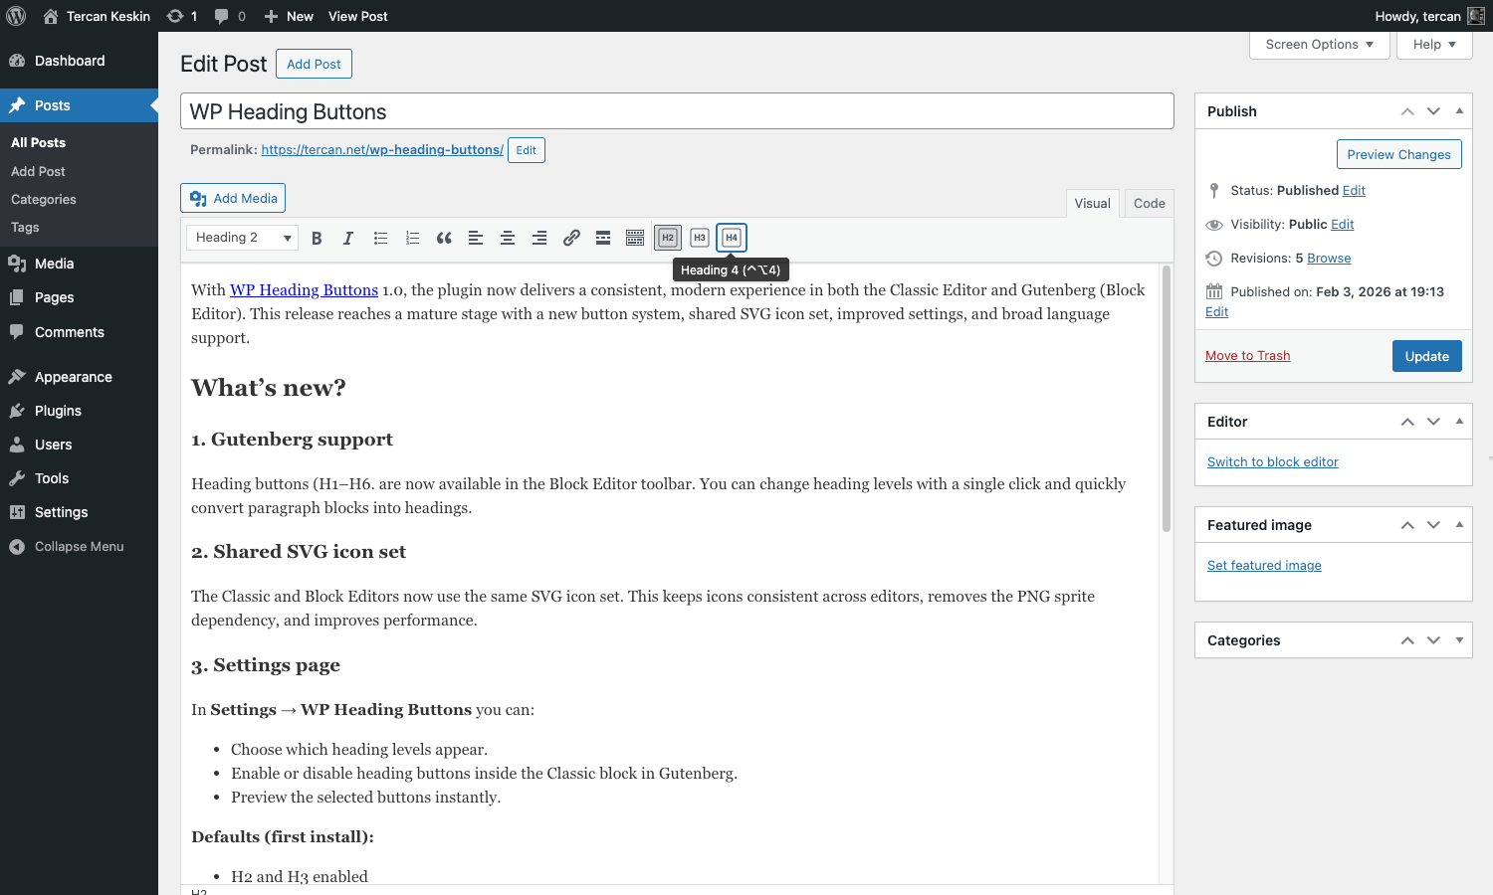Move the Publish box down
The image size is (1493, 895).
1433,111
